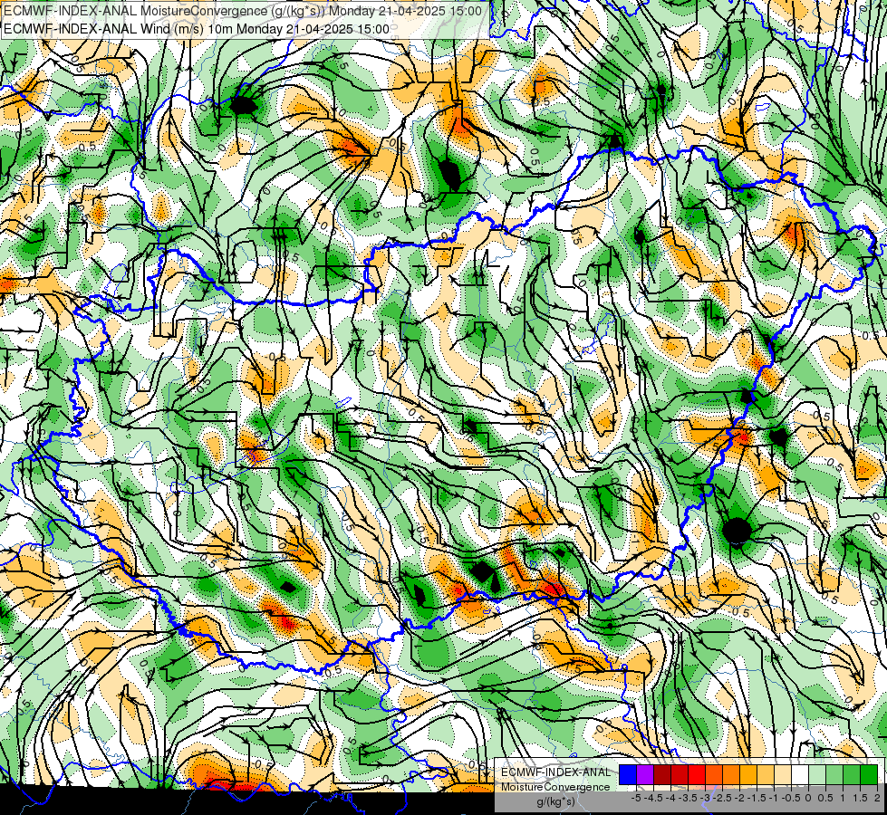Click the blue legend swatch below -5

[x=628, y=774]
